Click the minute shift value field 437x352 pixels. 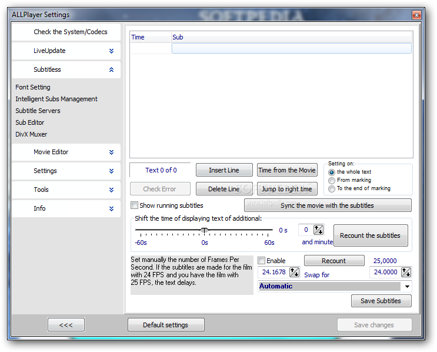(x=306, y=230)
